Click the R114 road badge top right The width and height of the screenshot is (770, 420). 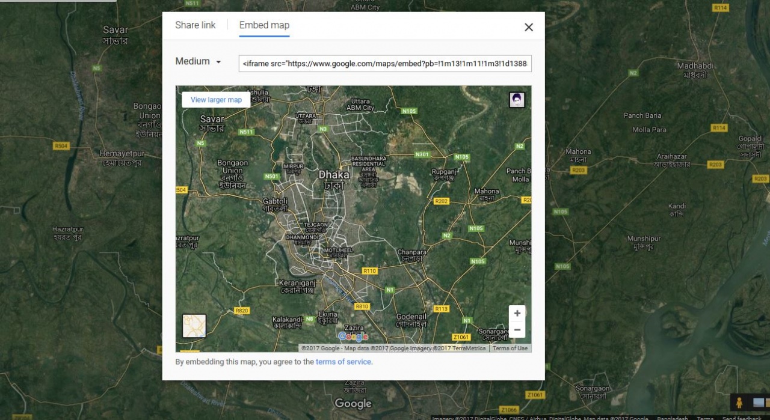click(720, 8)
